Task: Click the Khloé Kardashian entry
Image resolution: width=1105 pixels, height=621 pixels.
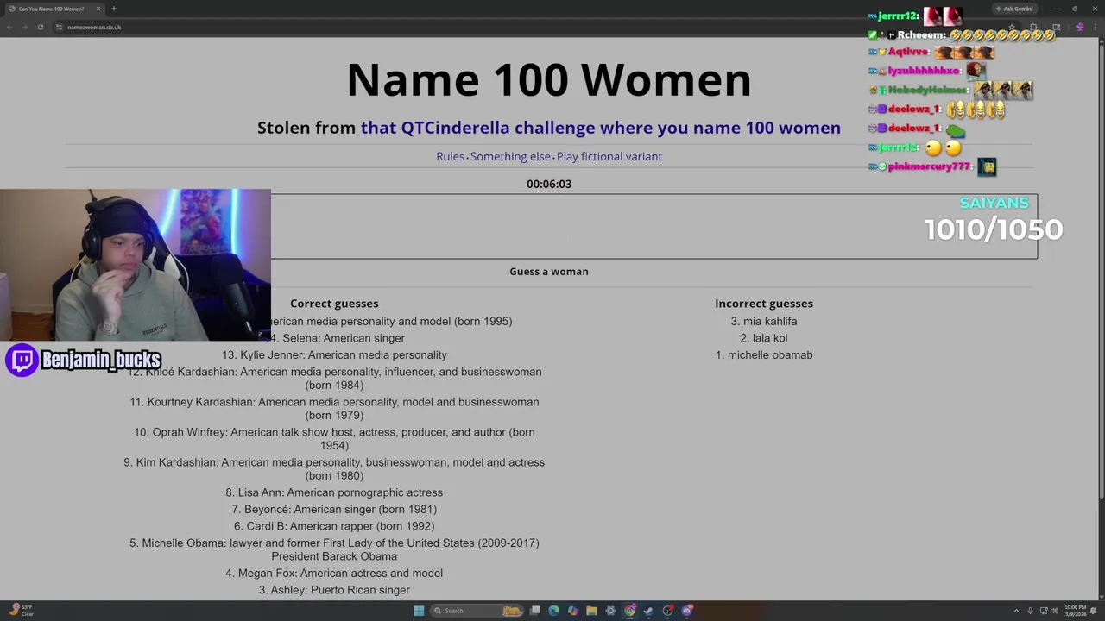Action: click(334, 378)
